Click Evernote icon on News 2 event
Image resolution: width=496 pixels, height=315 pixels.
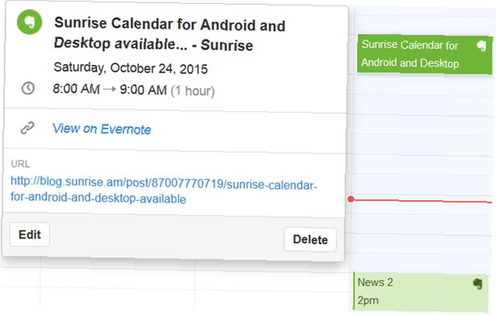478,284
